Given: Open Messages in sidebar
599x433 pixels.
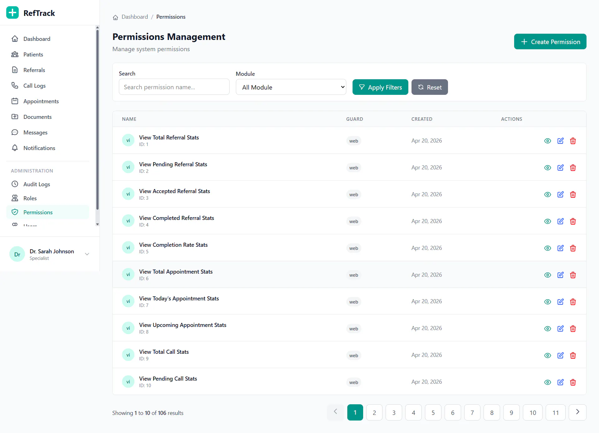Looking at the screenshot, I should pos(48,132).
